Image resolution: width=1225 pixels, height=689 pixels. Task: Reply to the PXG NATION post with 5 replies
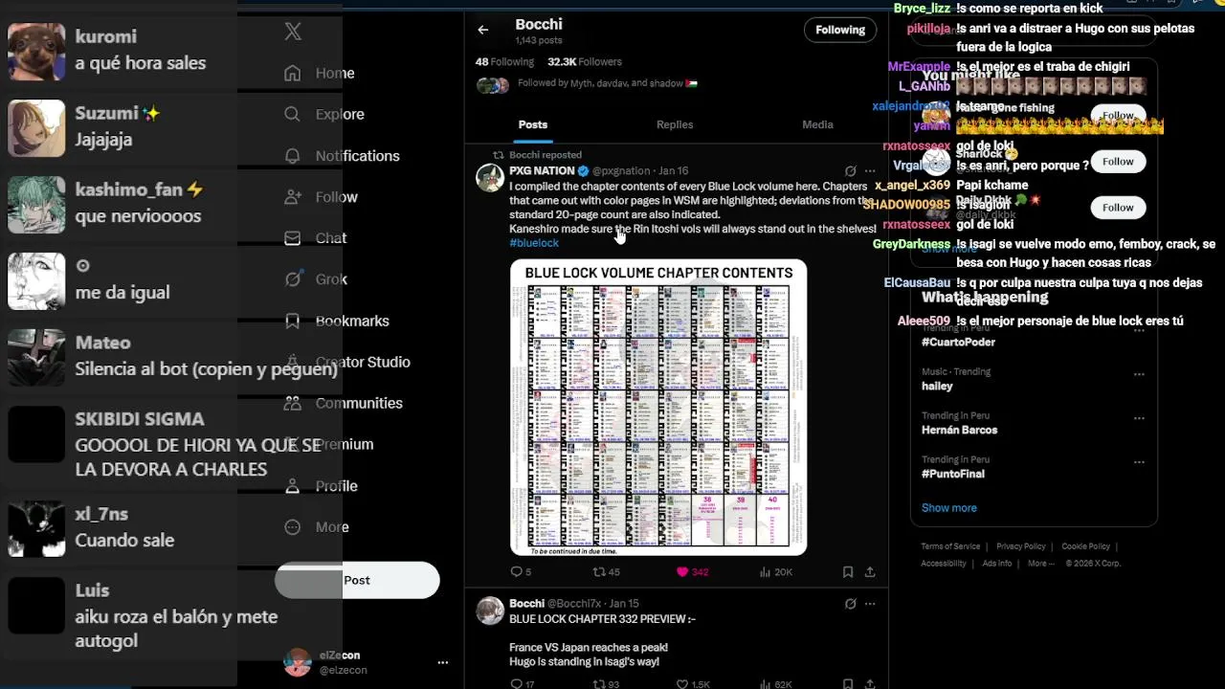[521, 572]
